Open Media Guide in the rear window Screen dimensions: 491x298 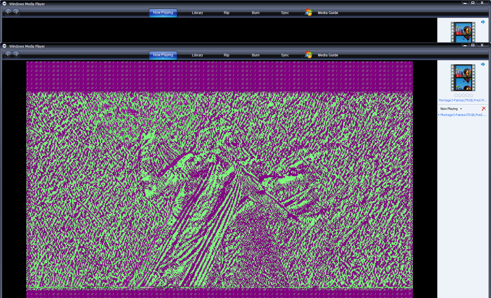click(x=328, y=13)
